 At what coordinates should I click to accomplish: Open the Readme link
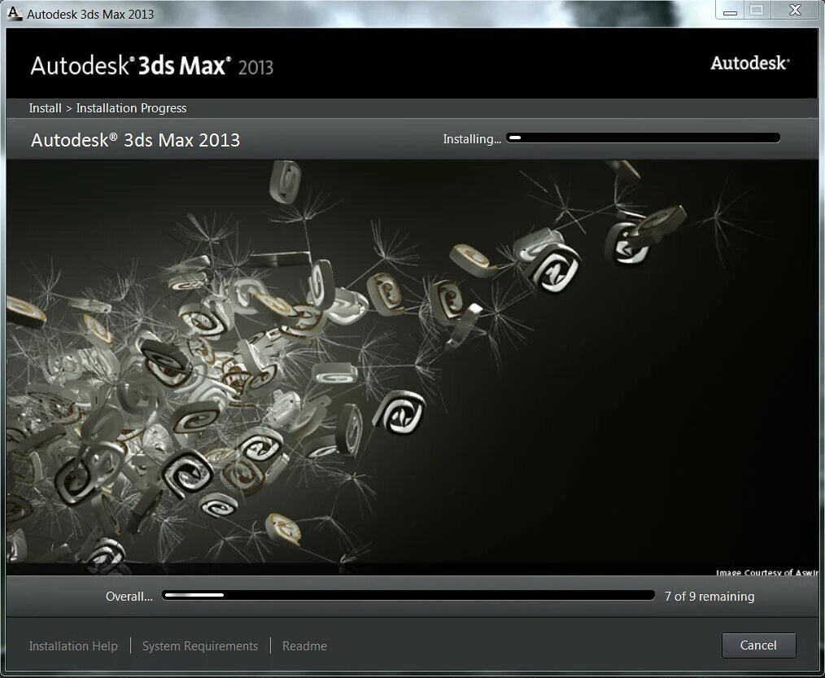(304, 646)
